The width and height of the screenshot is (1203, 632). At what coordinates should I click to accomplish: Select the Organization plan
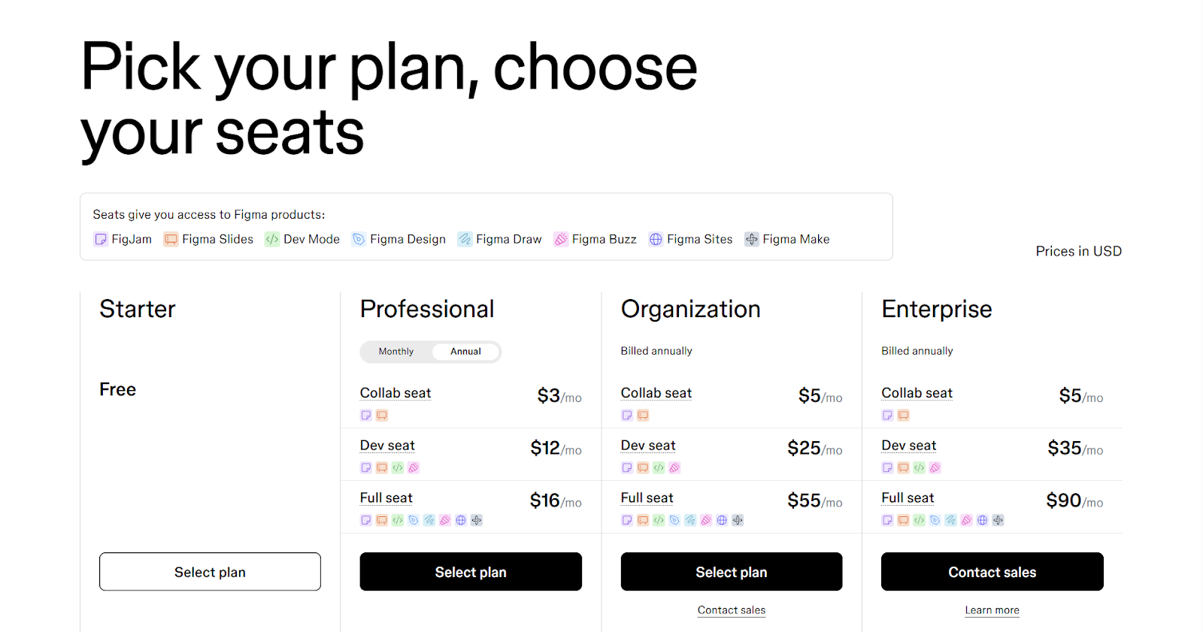731,572
